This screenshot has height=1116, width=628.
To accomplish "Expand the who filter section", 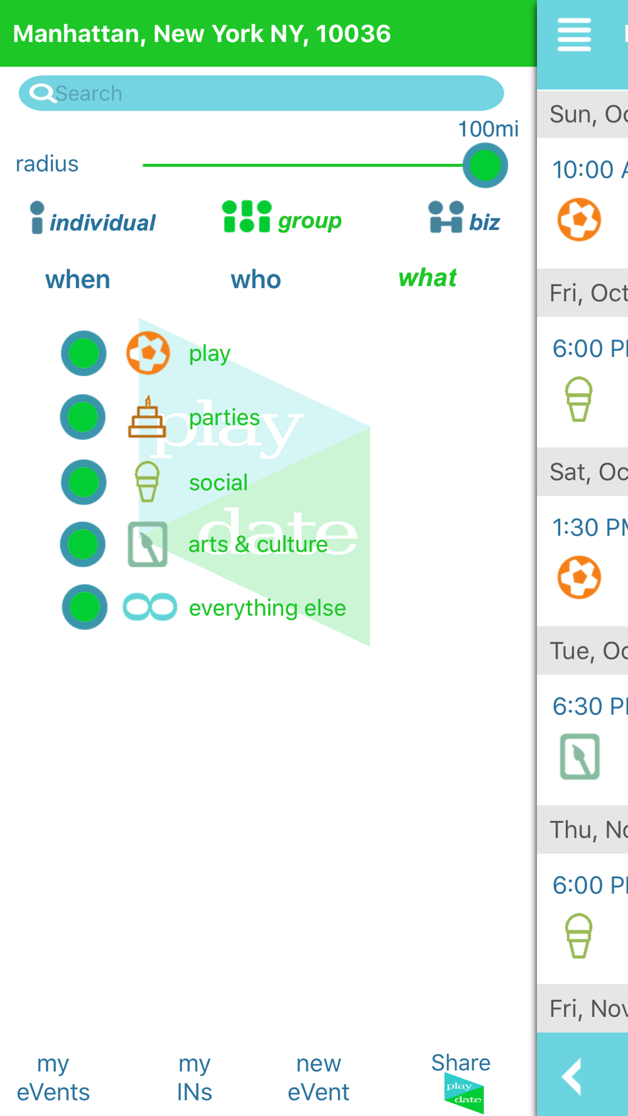I will [256, 279].
